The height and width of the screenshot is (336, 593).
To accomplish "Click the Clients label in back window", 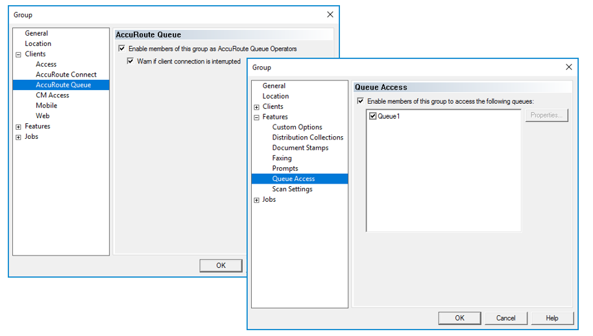I will (x=35, y=54).
